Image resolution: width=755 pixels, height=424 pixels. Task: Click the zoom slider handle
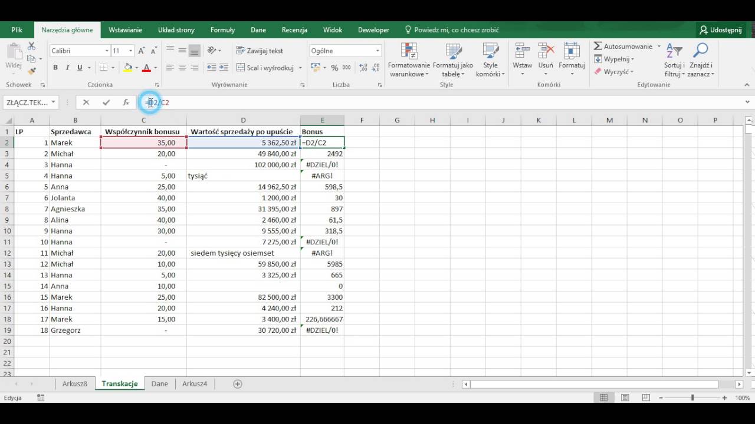point(692,398)
